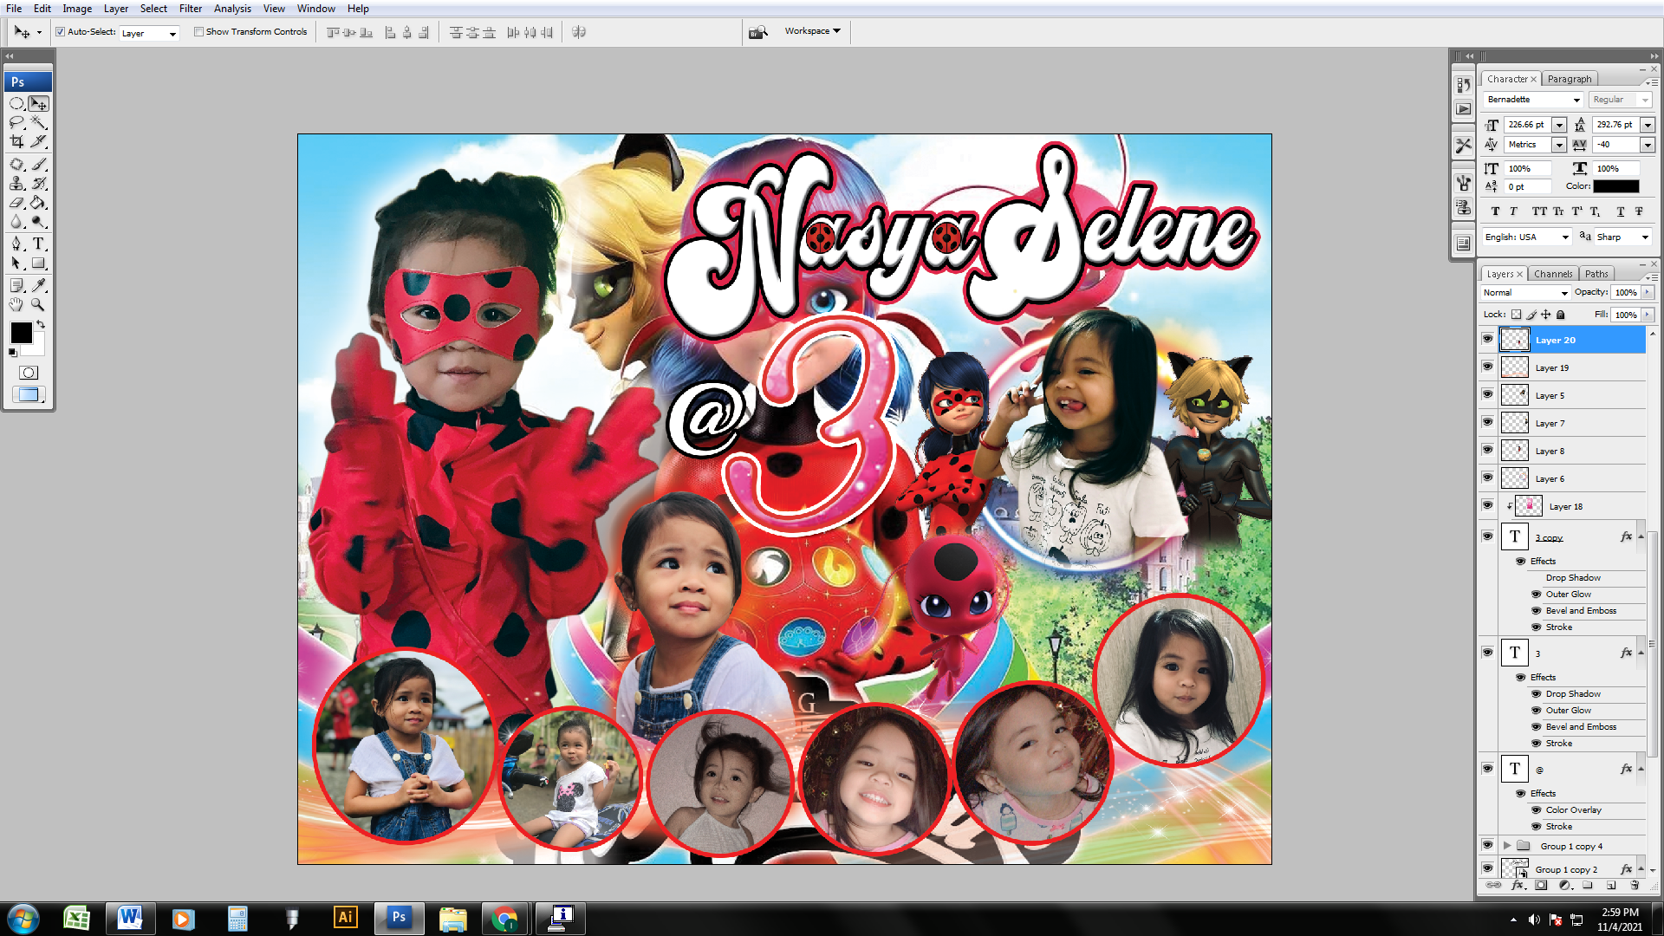
Task: Open Illustrator from the taskbar
Action: (345, 918)
